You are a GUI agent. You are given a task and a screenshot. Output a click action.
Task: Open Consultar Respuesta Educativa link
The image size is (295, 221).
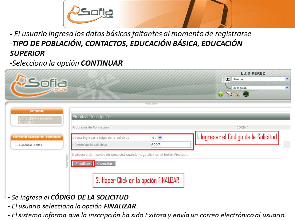point(40,120)
